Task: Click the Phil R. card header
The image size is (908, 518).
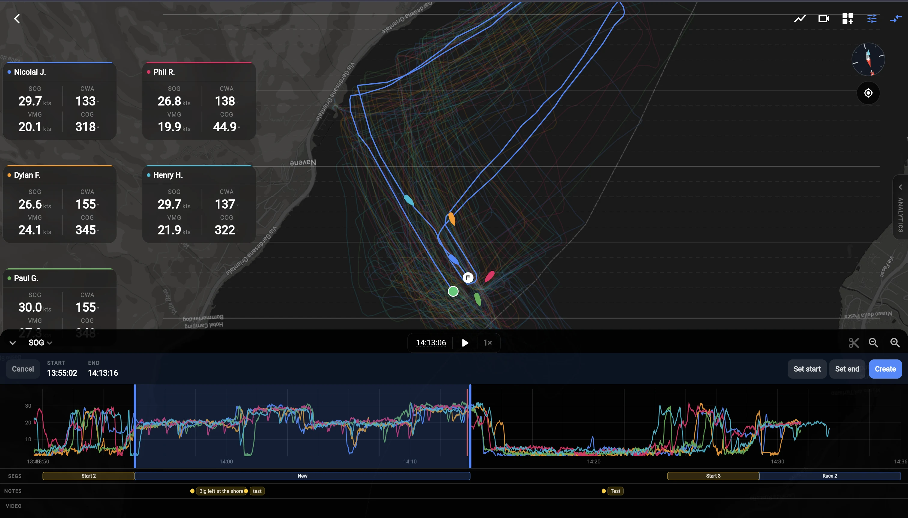Action: [199, 72]
